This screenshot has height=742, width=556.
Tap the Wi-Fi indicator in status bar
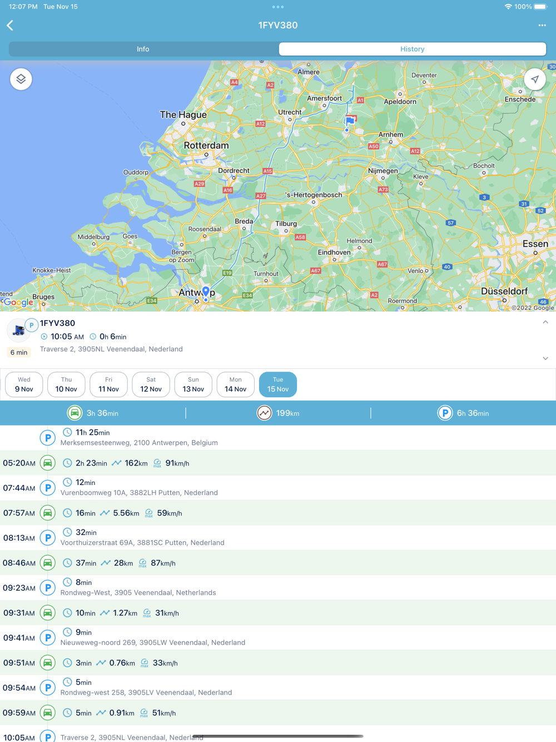[508, 7]
